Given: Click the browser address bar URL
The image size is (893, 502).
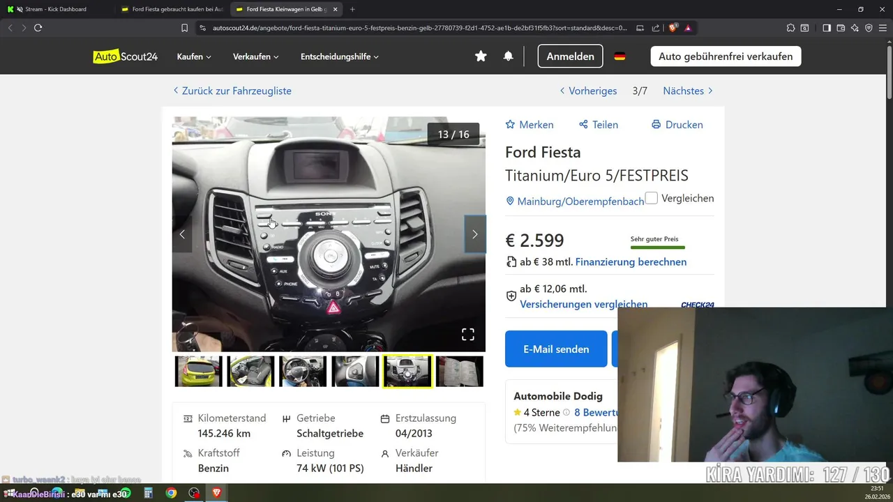Looking at the screenshot, I should tap(419, 28).
